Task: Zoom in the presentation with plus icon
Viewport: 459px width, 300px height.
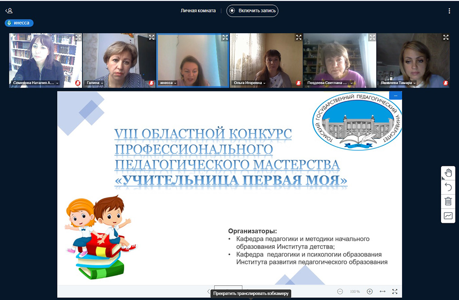Action: 370,291
